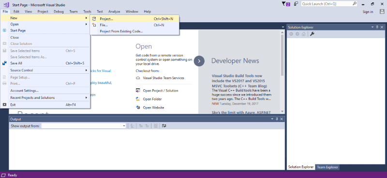Click the round arrow button beside Developer News

pos(199,61)
